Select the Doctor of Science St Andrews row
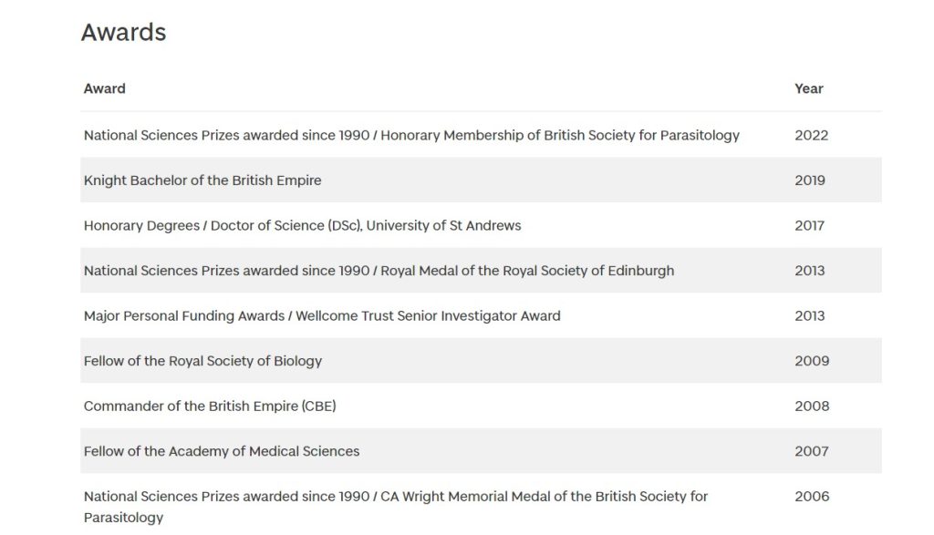This screenshot has height=535, width=934. (x=302, y=225)
